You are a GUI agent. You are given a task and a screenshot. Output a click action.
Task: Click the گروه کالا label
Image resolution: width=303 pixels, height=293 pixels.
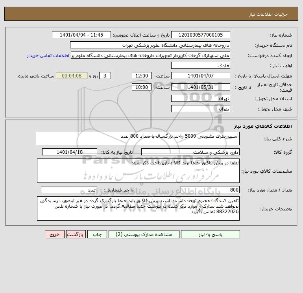click(283, 152)
